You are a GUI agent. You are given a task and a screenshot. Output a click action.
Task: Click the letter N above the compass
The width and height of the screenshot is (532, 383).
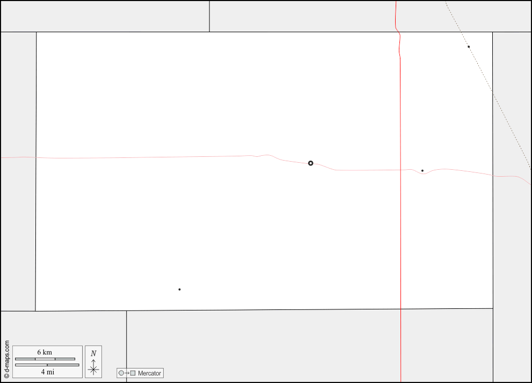coord(93,353)
